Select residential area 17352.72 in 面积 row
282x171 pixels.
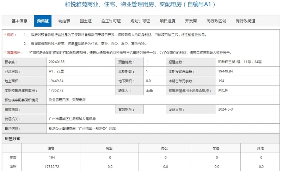click(x=52, y=167)
